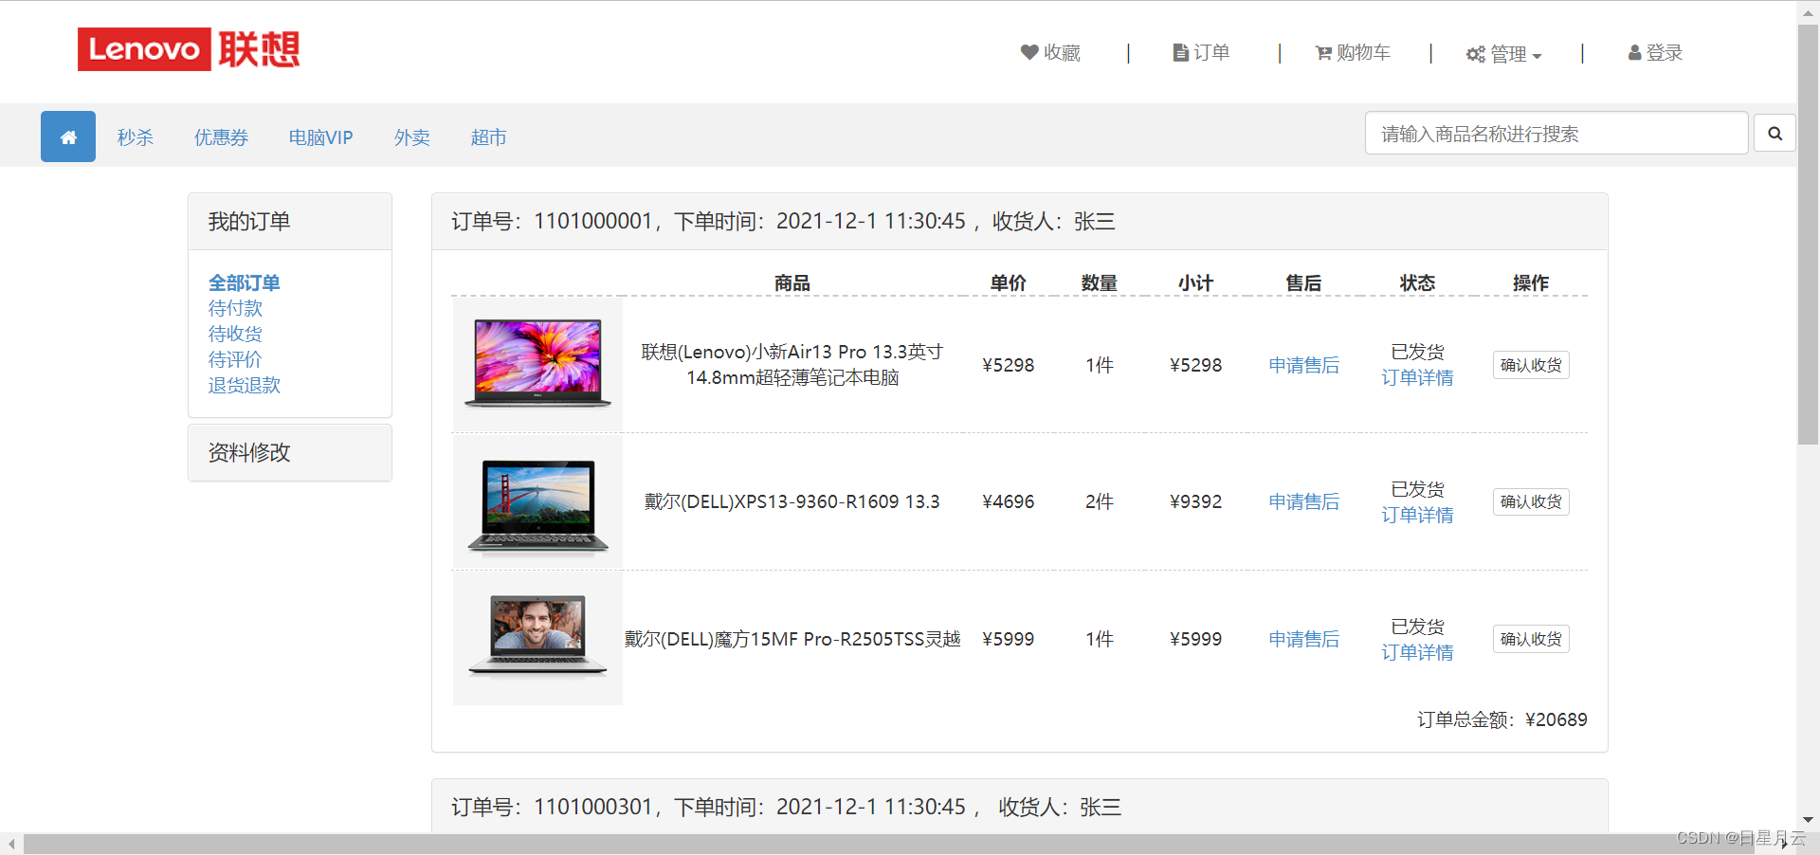1820x855 pixels.
Task: Click 确认收货 for Lenovo 小新Air13
Action: (1531, 365)
